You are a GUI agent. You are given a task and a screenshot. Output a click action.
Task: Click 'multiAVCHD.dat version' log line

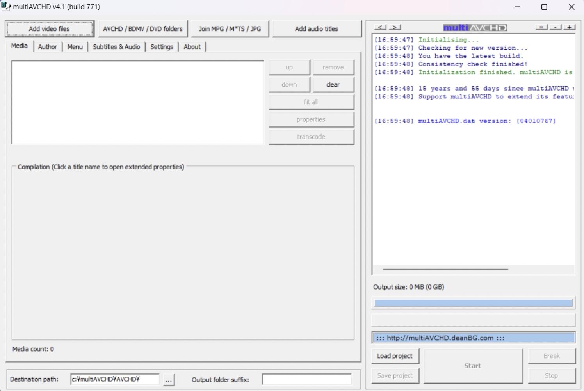coord(465,121)
